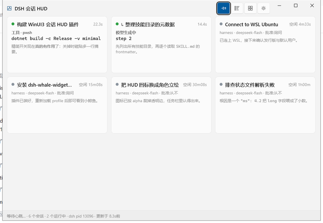Screen dimensions: 323x223
Task: Maximize the DSH HUD window
Action: pyautogui.click(x=296, y=6)
